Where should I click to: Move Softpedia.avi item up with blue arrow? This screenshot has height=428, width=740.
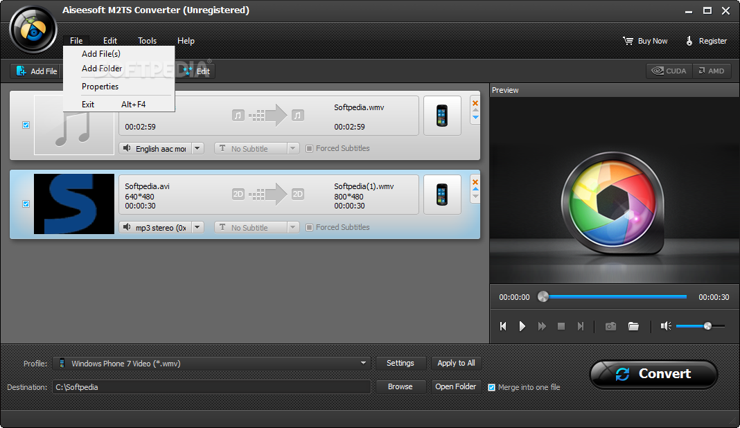[475, 189]
